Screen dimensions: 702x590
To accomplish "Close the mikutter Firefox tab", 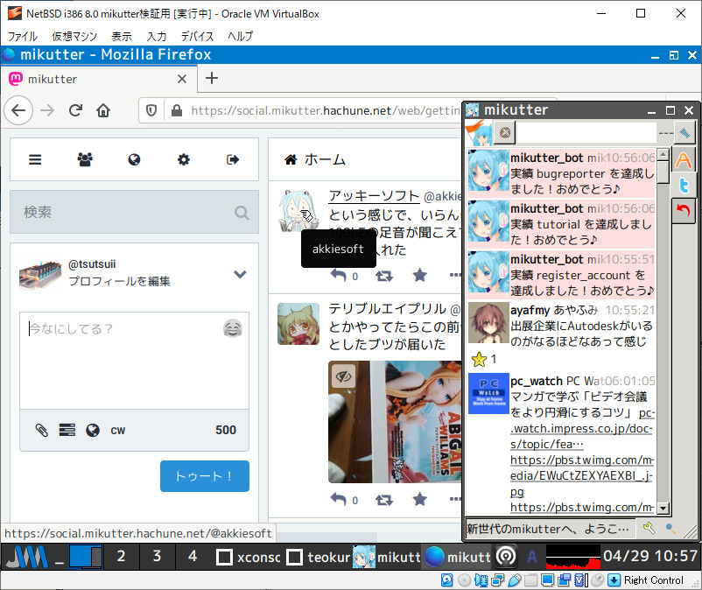I will (x=182, y=80).
